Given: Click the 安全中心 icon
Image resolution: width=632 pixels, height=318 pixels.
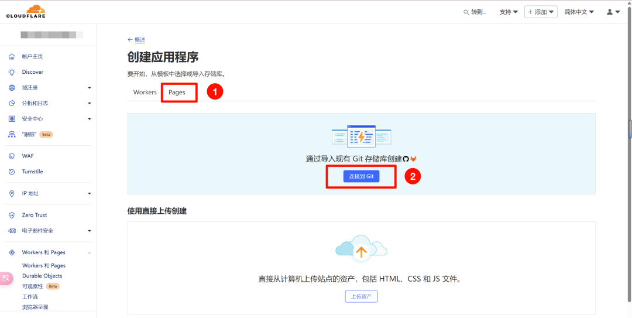Looking at the screenshot, I should point(12,119).
